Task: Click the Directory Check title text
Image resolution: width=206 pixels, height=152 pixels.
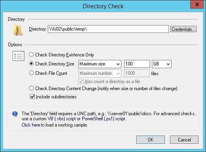Action: pos(103,6)
